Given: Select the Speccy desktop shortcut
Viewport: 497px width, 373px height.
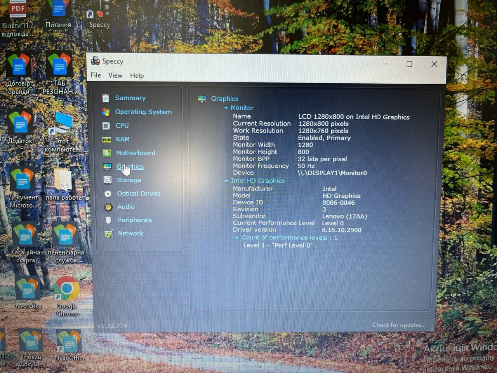Looking at the screenshot, I should pos(99,15).
